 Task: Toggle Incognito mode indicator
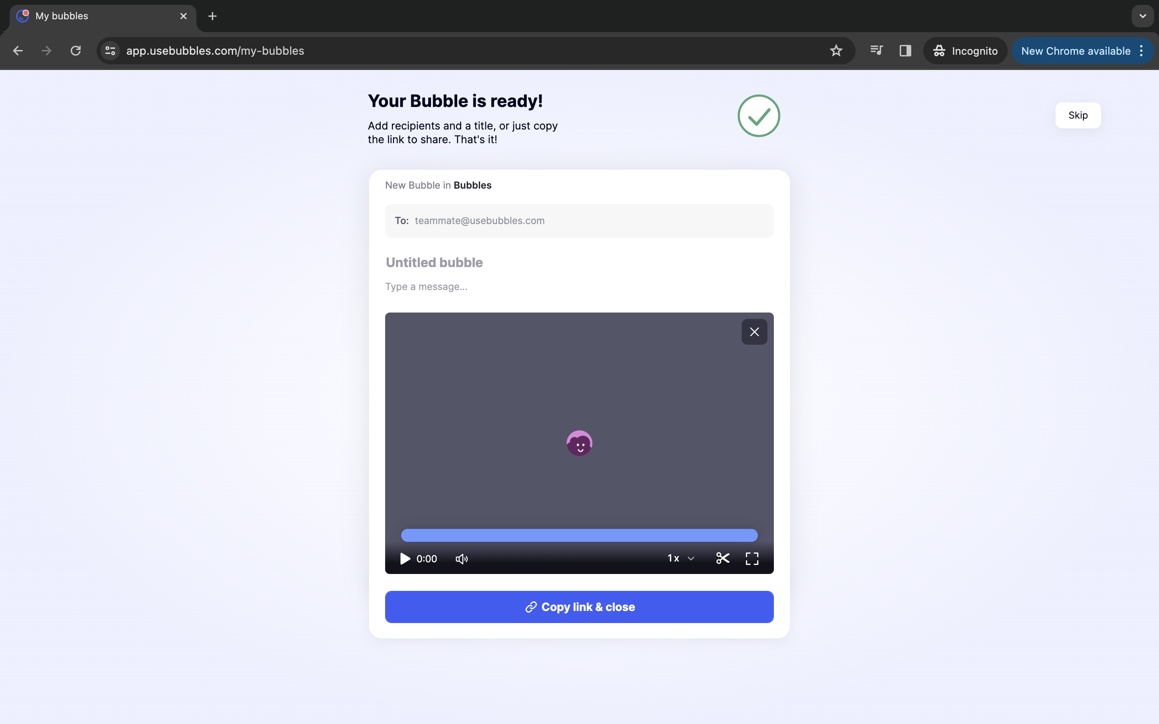pos(965,50)
